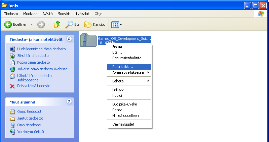
Task: Open the back button history dropdown arrow
Action: click(x=32, y=24)
